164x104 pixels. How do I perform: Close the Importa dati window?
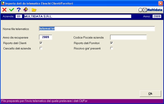tap(161, 3)
